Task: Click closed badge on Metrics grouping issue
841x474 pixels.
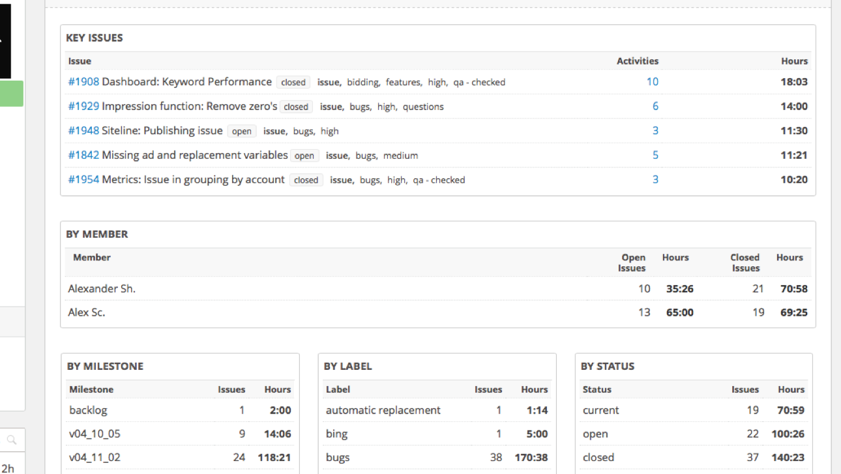Action: point(306,180)
